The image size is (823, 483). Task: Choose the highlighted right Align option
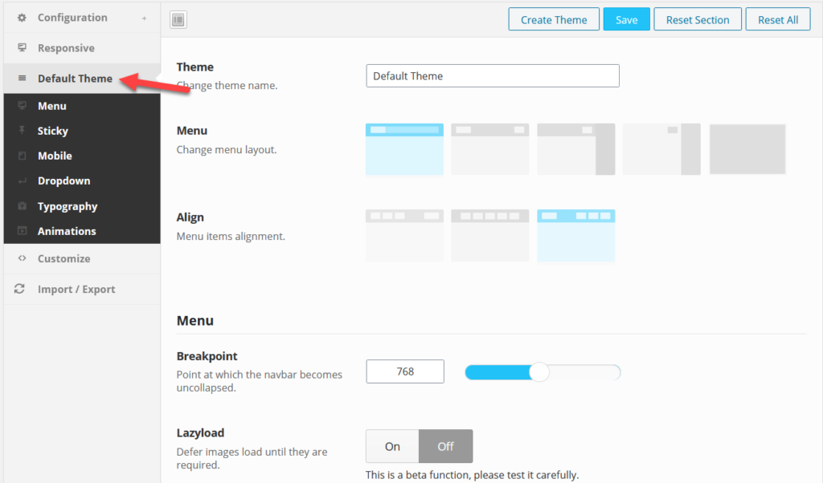tap(575, 236)
